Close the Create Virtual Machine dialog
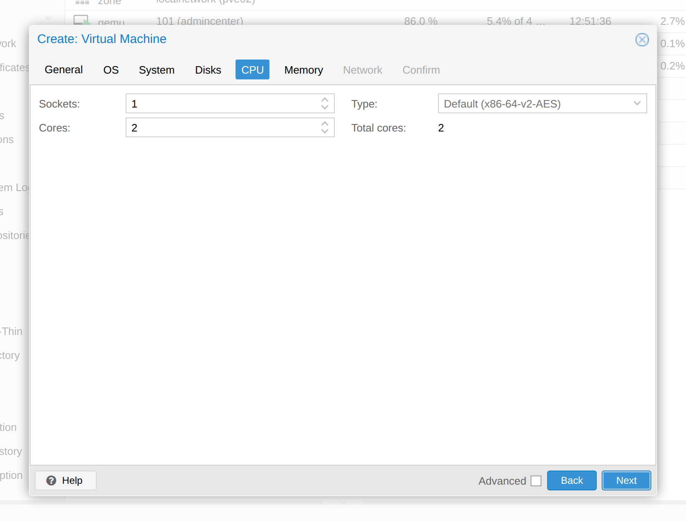 (x=642, y=40)
